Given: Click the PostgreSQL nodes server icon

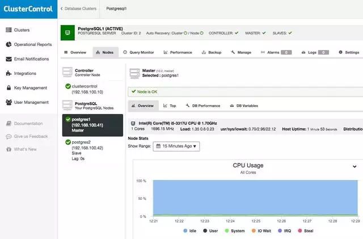Looking at the screenshot, I should click(x=67, y=105).
